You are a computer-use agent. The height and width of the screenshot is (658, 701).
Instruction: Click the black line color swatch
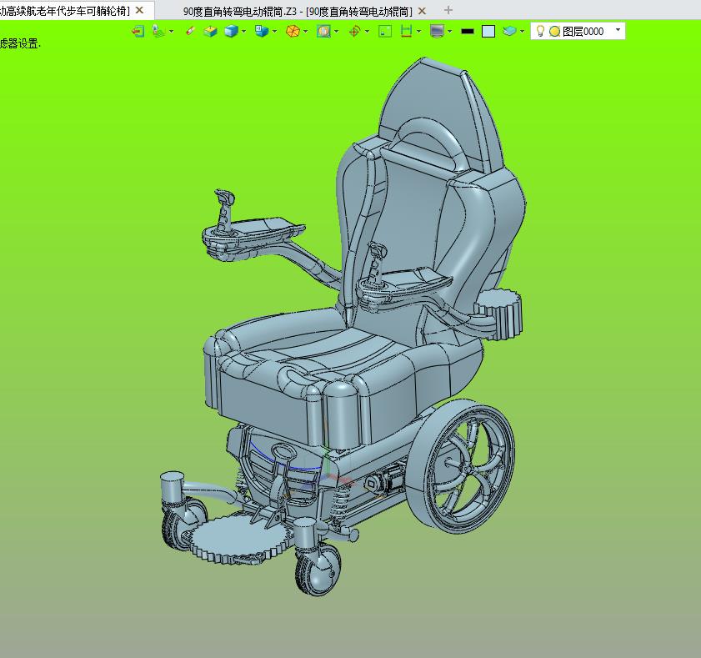coord(467,32)
